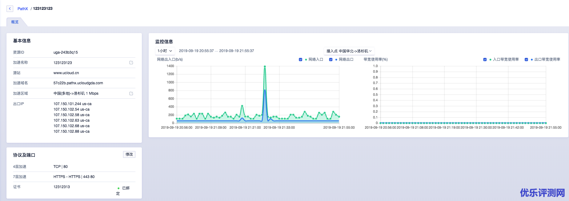Toggle the 网络出口 checkbox

(331, 59)
